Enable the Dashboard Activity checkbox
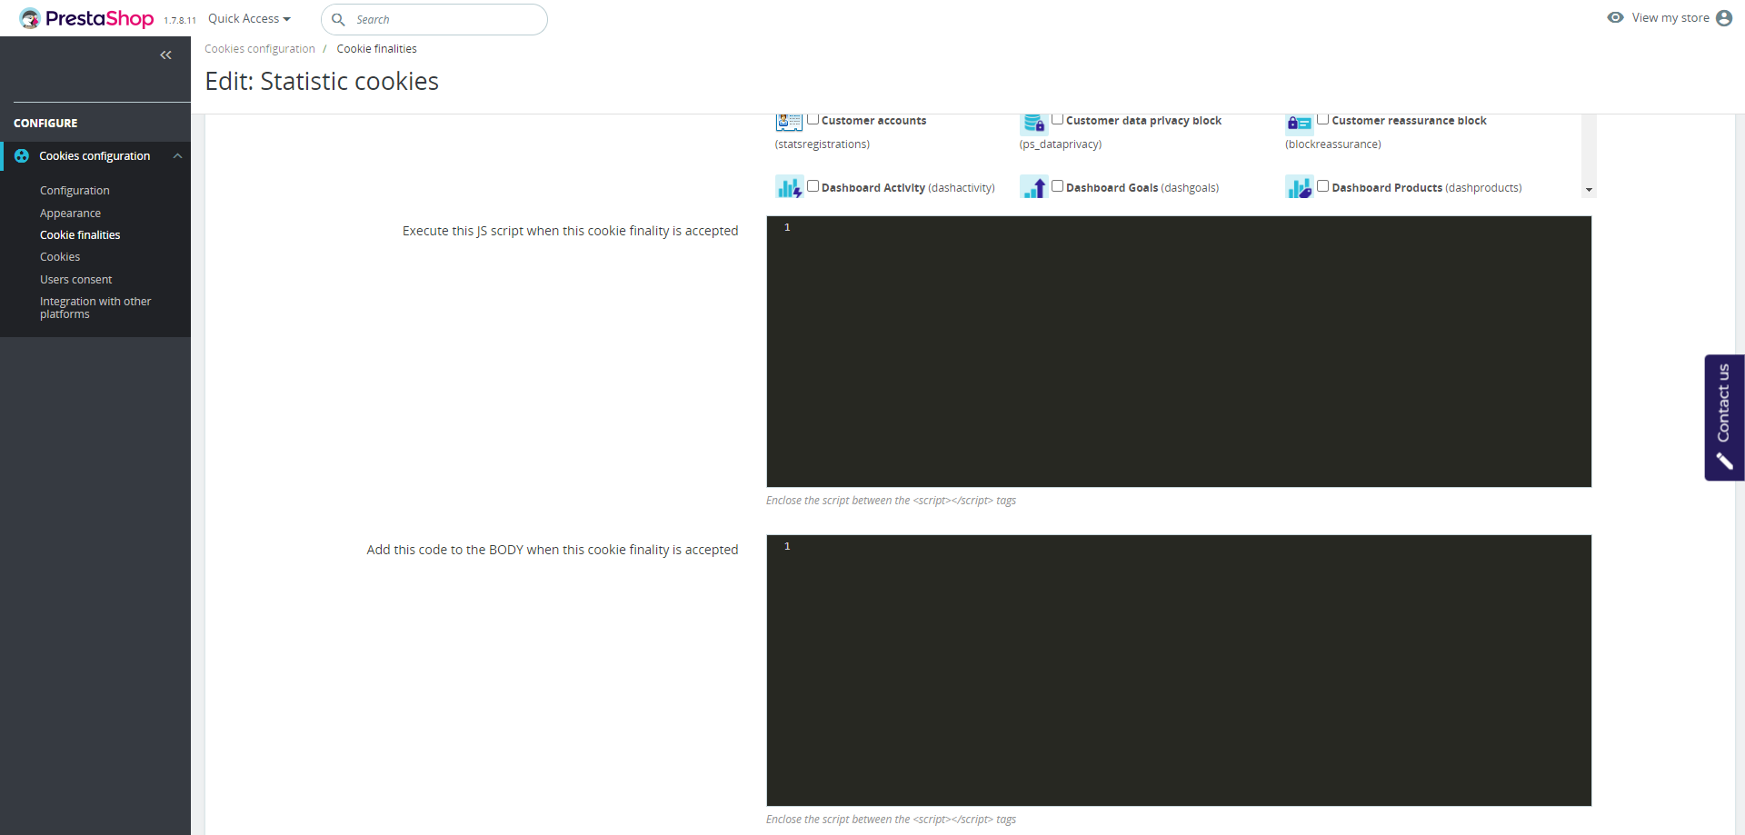This screenshot has width=1745, height=835. [x=813, y=186]
